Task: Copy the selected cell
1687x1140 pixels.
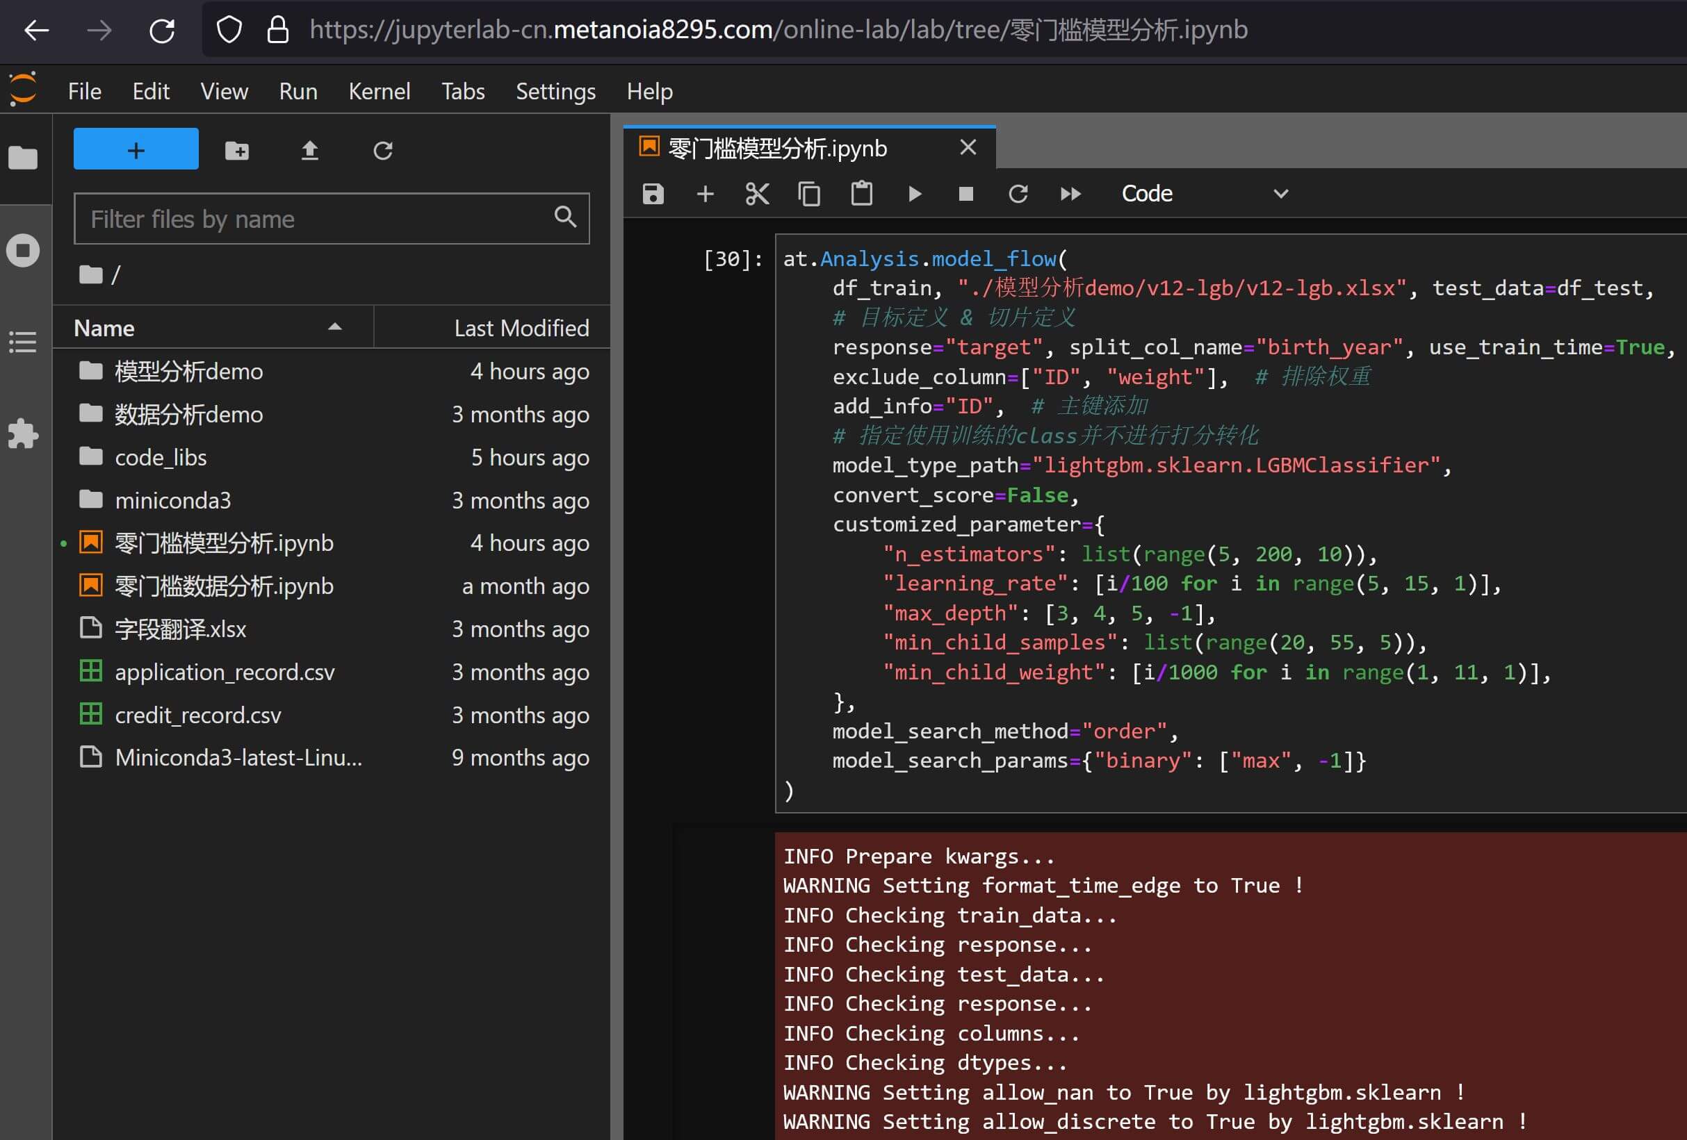Action: tap(809, 194)
